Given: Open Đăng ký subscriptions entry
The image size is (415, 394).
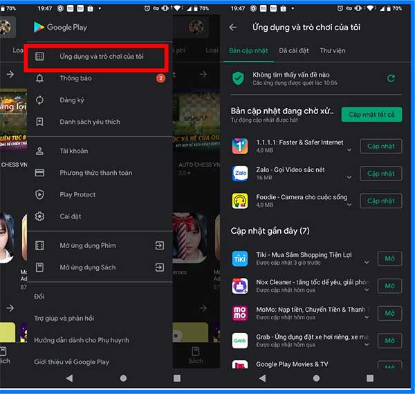Looking at the screenshot, I should [100, 100].
